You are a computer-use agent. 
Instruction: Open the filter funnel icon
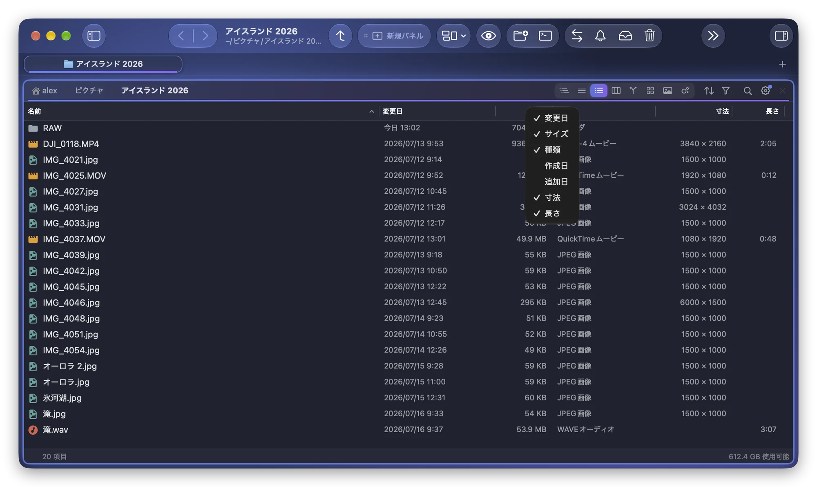(x=726, y=91)
